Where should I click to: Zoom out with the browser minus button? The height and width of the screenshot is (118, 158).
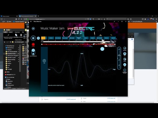[x=96, y=19]
